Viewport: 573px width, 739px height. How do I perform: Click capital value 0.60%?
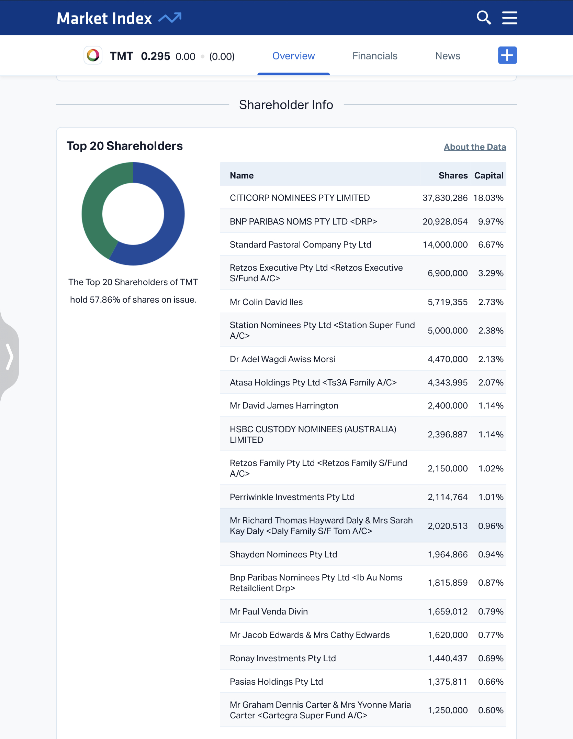click(x=491, y=710)
